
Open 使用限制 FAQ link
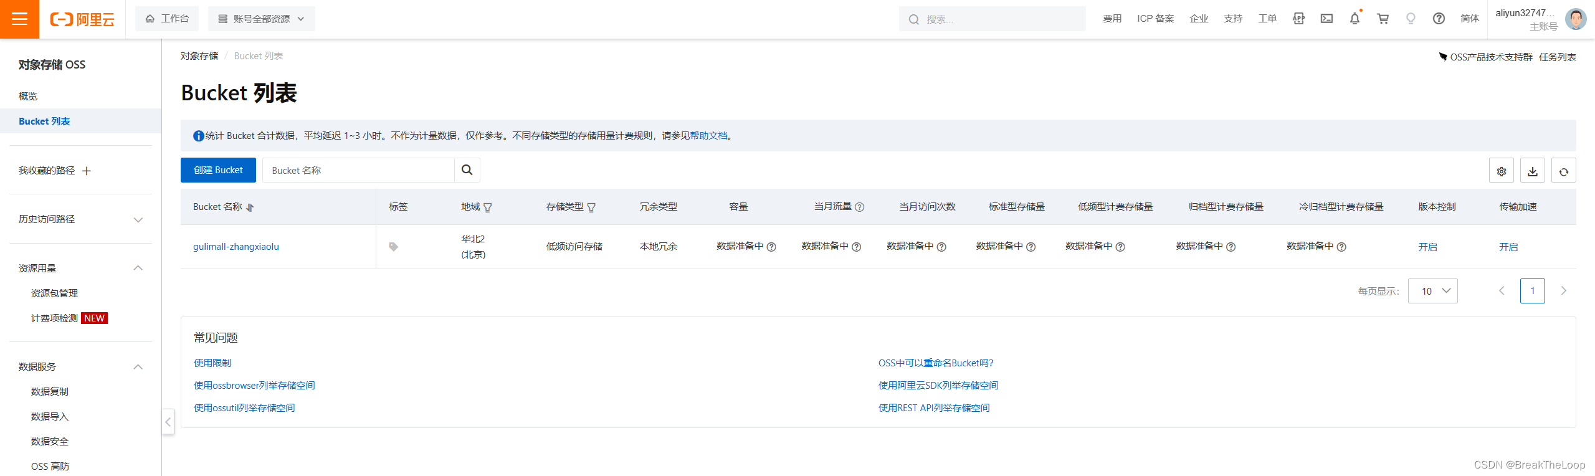(212, 363)
